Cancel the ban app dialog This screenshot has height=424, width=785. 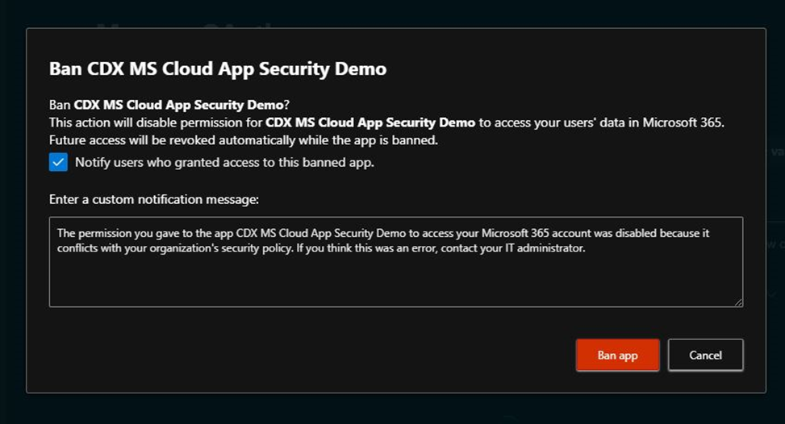(705, 355)
